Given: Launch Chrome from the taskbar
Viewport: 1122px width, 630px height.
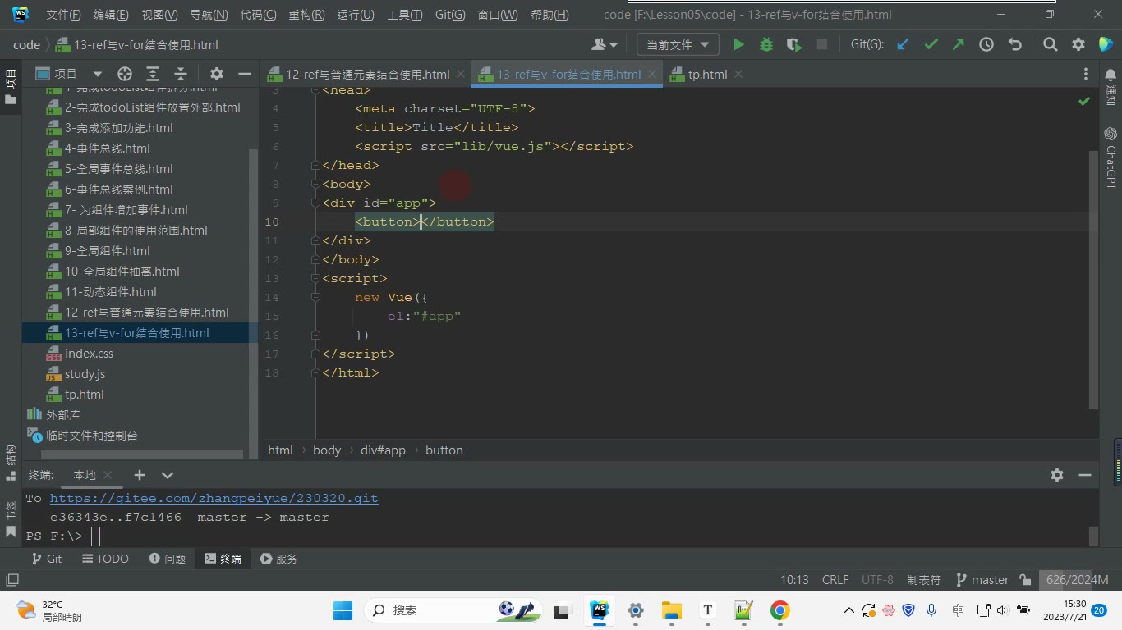Looking at the screenshot, I should [x=779, y=610].
